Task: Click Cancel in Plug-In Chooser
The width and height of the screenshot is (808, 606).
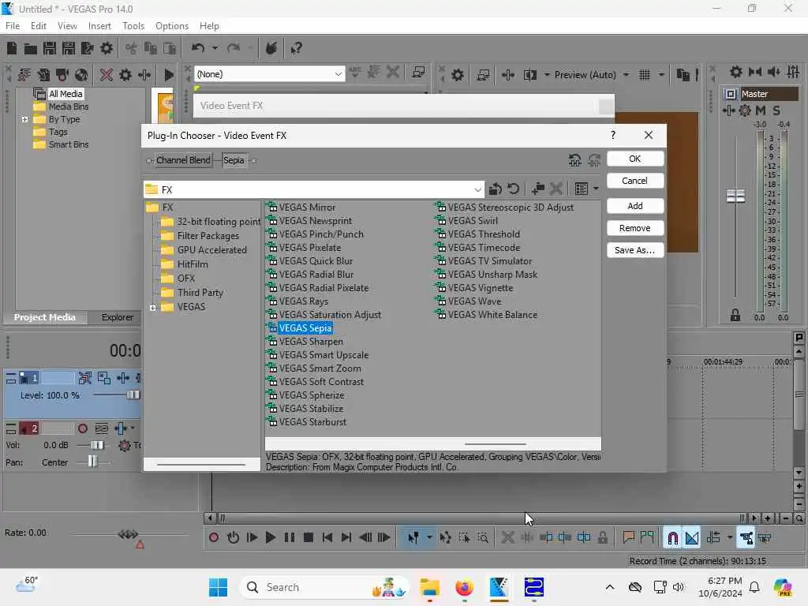Action: coord(635,181)
